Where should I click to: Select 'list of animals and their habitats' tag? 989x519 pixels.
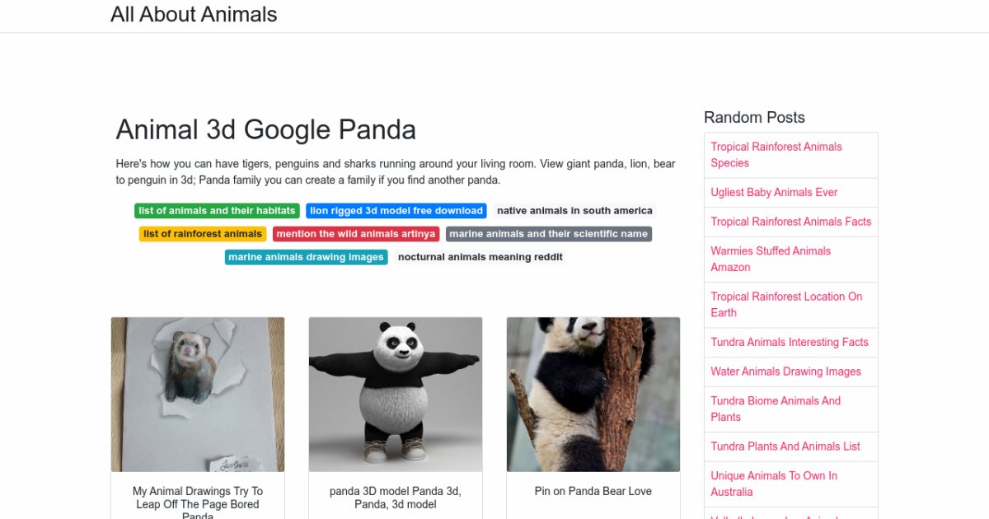(217, 211)
